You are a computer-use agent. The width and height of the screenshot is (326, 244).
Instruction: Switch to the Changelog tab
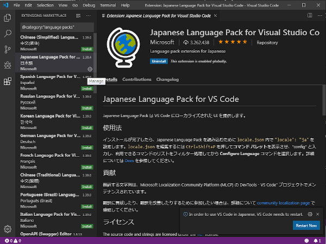(x=167, y=79)
